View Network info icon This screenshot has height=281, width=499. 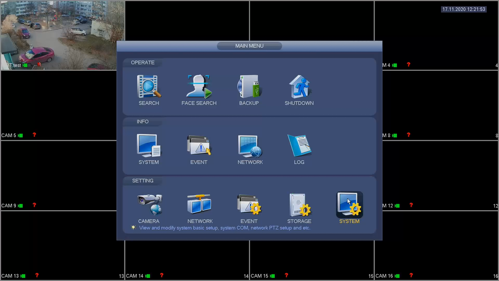[250, 146]
